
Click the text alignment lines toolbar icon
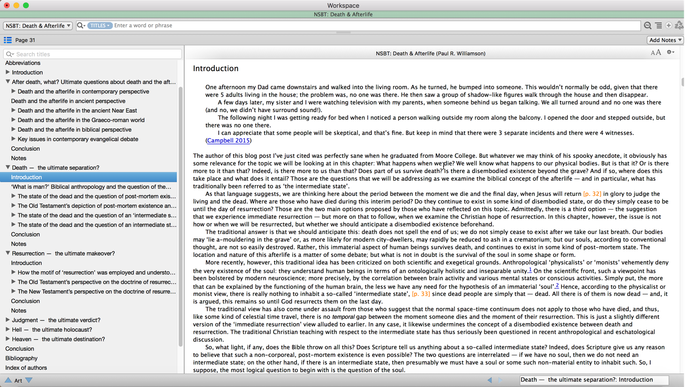pos(658,26)
